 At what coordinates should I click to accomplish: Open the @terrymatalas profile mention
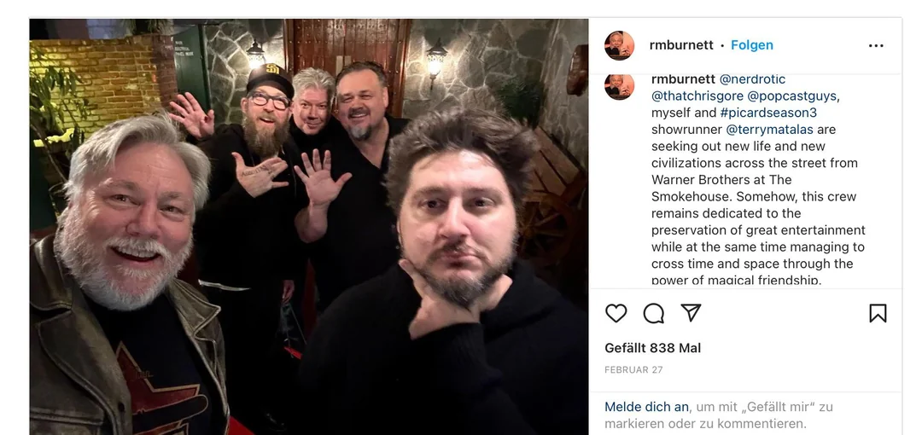[769, 130]
